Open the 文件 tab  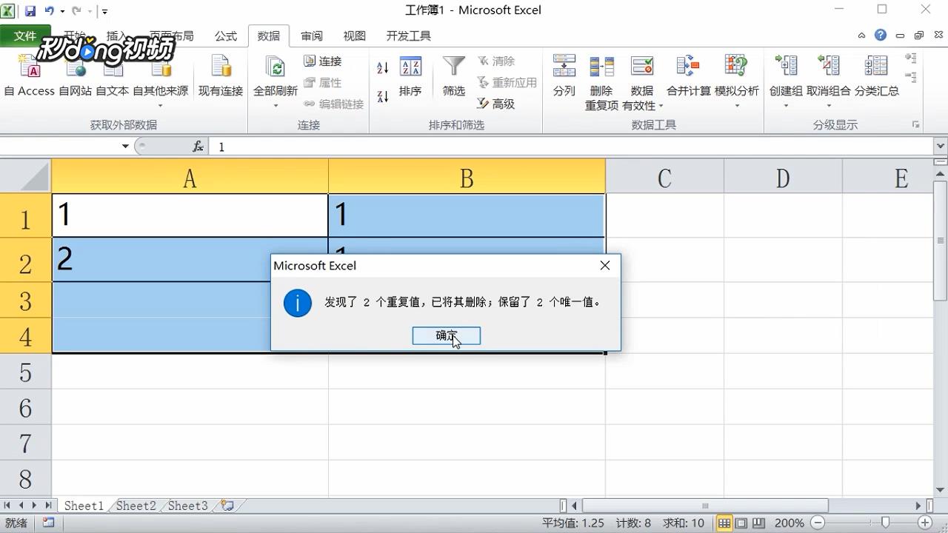tap(25, 36)
